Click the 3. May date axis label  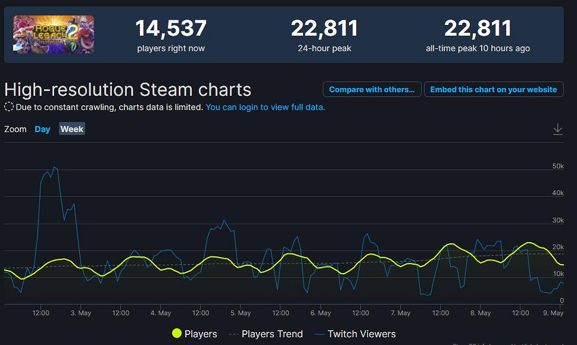80,313
